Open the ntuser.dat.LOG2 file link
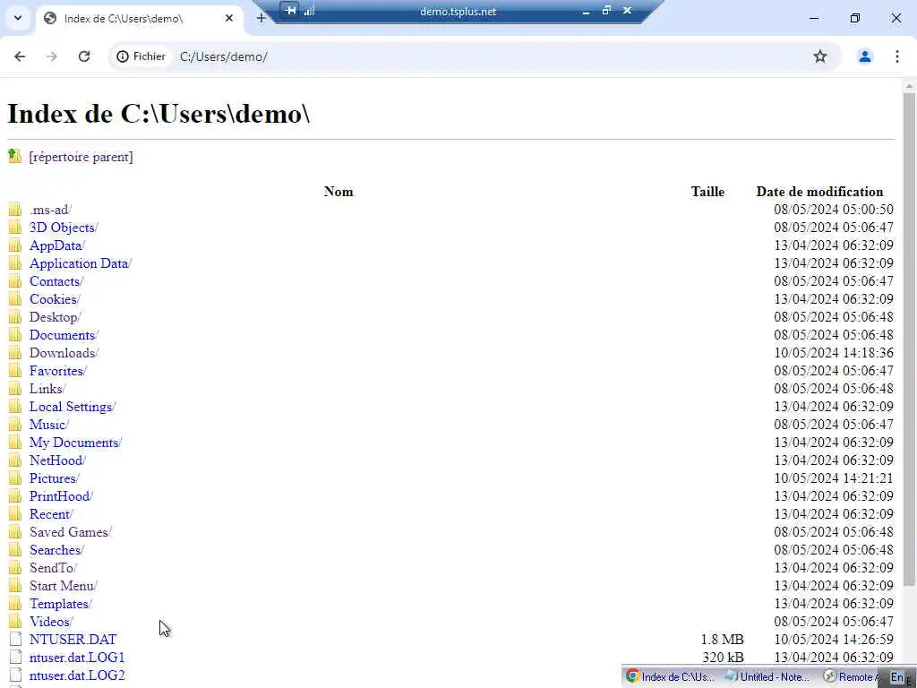Viewport: 917px width, 688px height. pyautogui.click(x=77, y=675)
